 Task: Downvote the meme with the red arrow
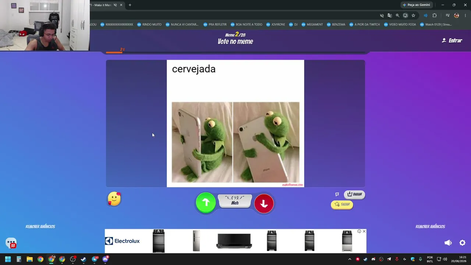264,204
